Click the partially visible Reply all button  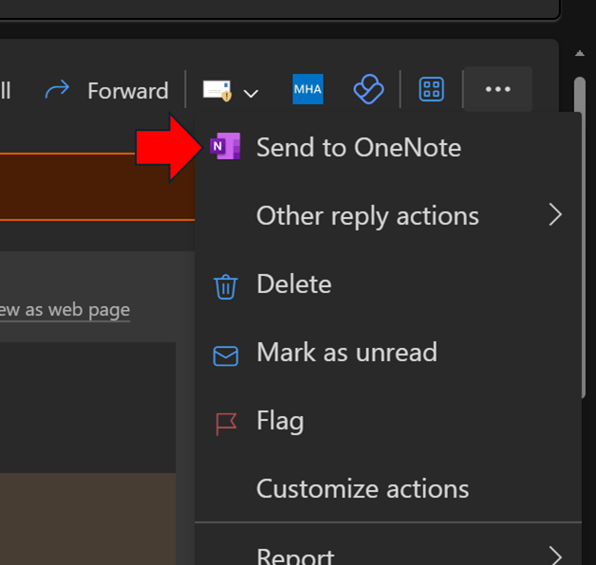coord(6,90)
